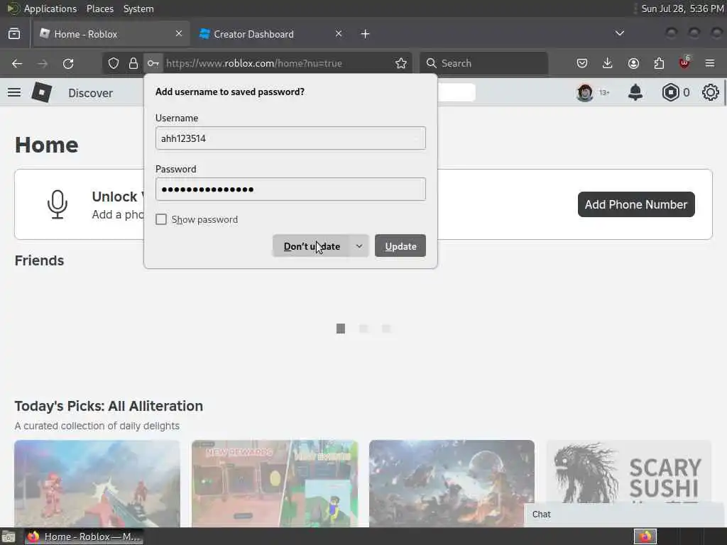Open the System menu

[138, 9]
